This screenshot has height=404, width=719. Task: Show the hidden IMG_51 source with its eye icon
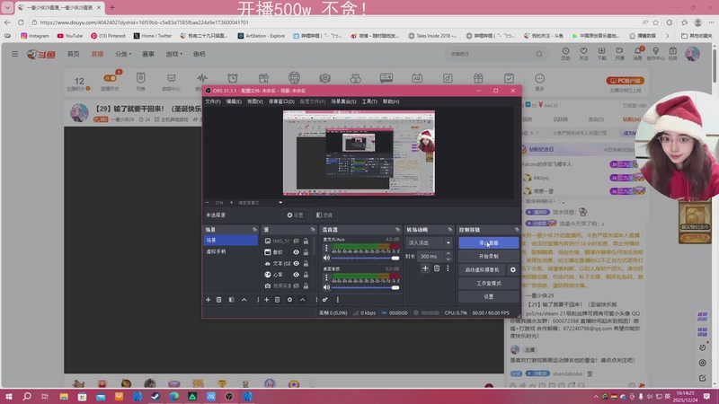point(297,241)
